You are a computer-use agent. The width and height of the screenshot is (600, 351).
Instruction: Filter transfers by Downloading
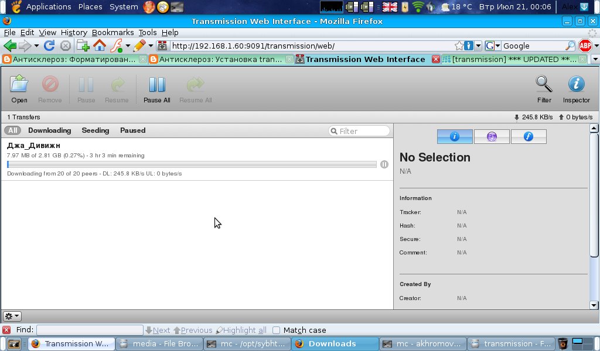(x=50, y=130)
